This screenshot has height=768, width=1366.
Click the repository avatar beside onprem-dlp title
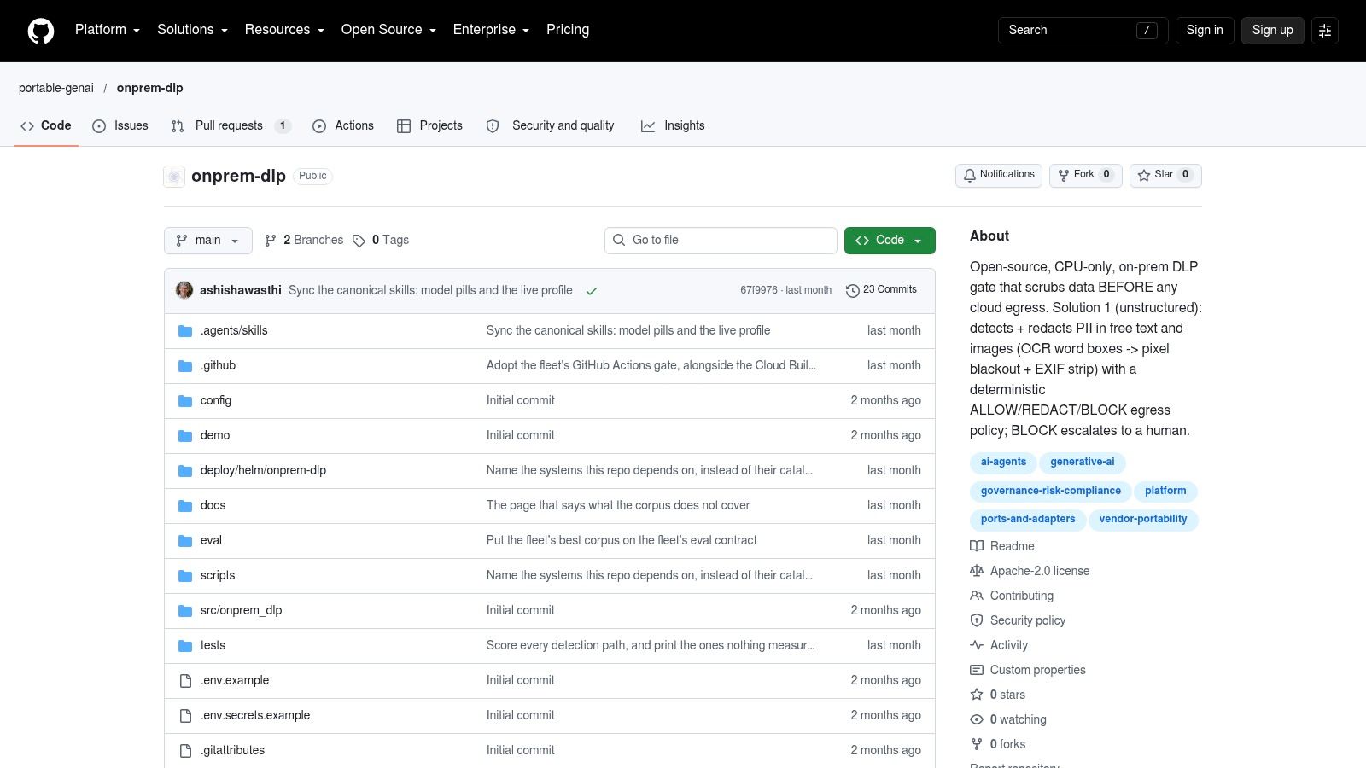point(174,177)
